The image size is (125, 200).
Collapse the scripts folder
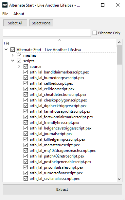pos(12,61)
